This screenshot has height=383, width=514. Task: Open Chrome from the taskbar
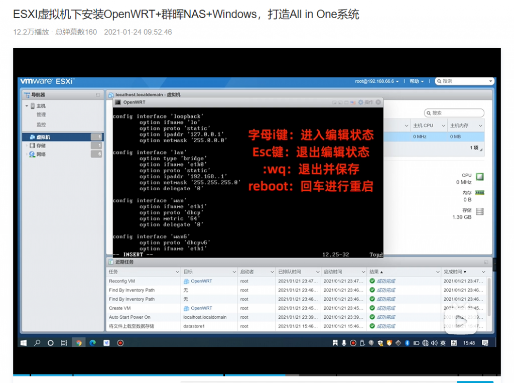tap(78, 343)
